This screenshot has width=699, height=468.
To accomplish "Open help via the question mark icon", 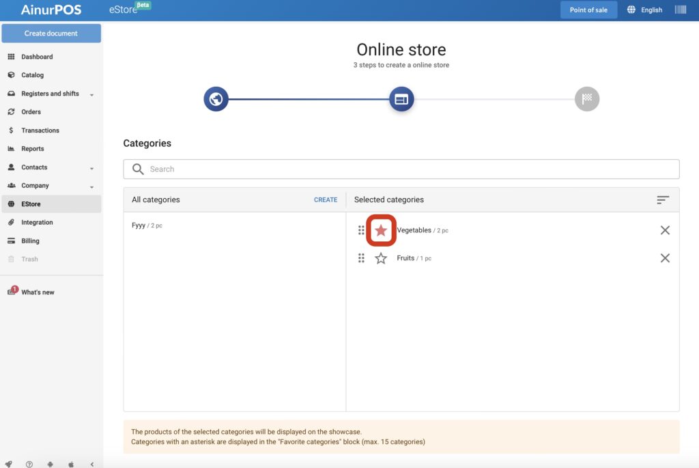I will pos(29,464).
